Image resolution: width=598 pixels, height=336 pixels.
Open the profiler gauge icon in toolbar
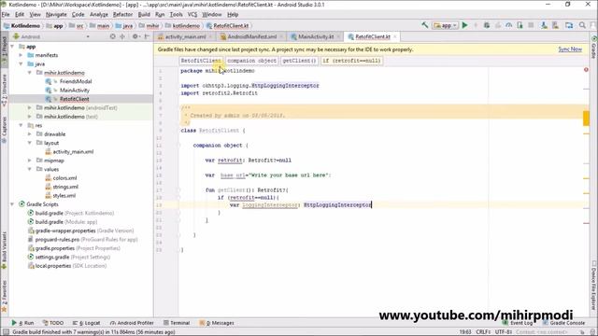(508, 25)
